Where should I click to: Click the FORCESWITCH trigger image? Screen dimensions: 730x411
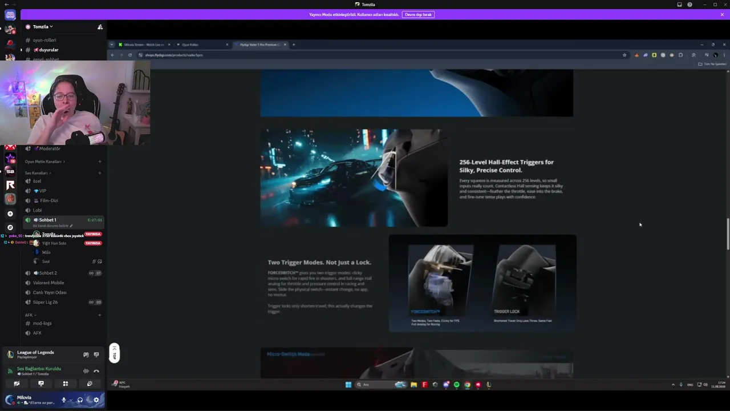click(x=441, y=281)
